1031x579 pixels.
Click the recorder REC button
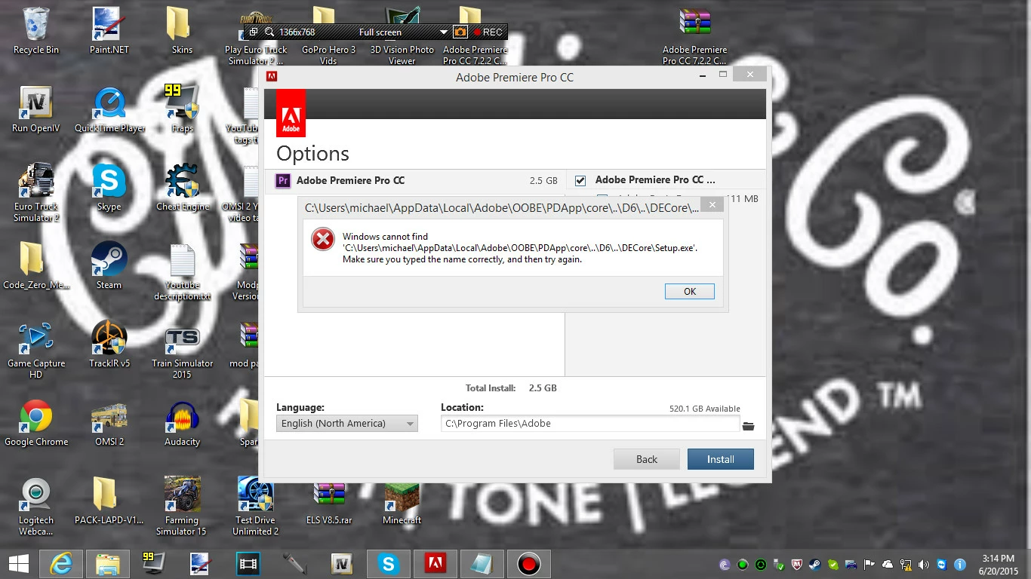tap(488, 32)
